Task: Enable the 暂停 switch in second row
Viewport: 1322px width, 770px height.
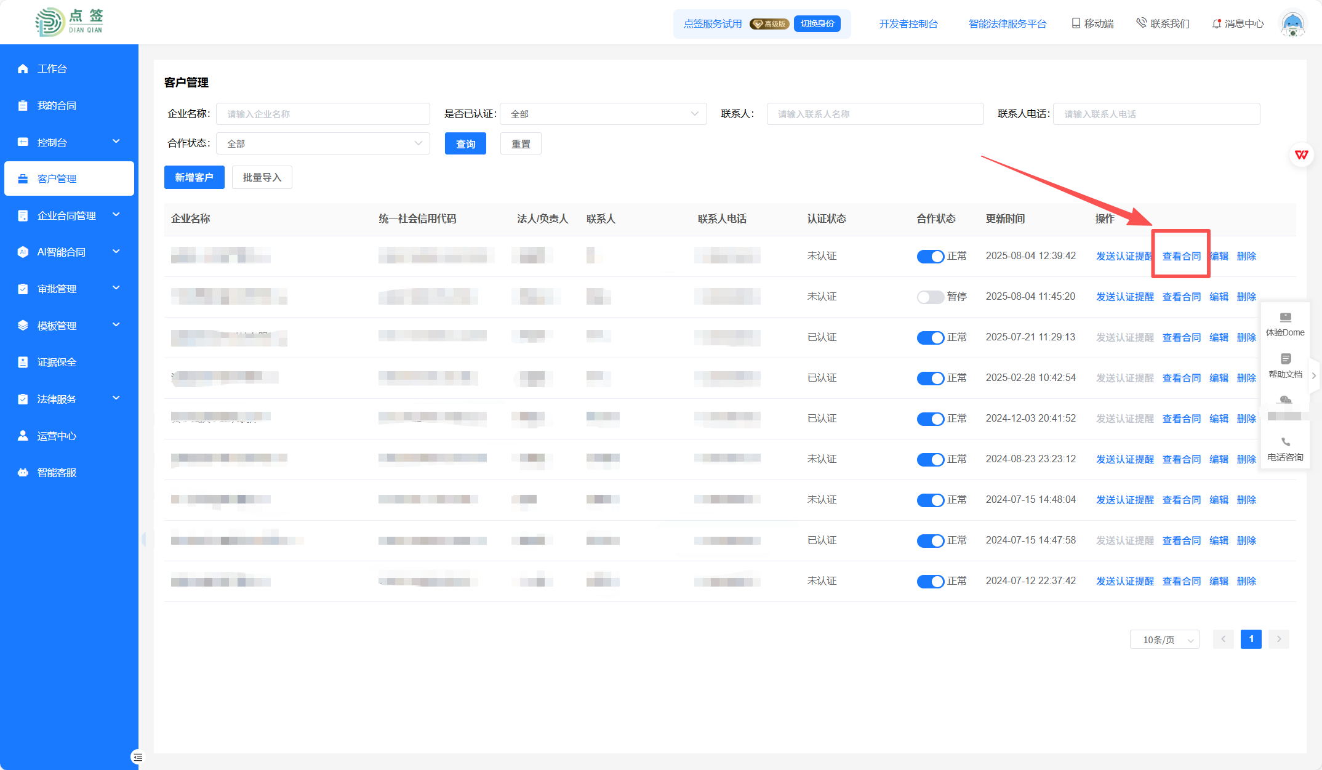Action: (930, 297)
